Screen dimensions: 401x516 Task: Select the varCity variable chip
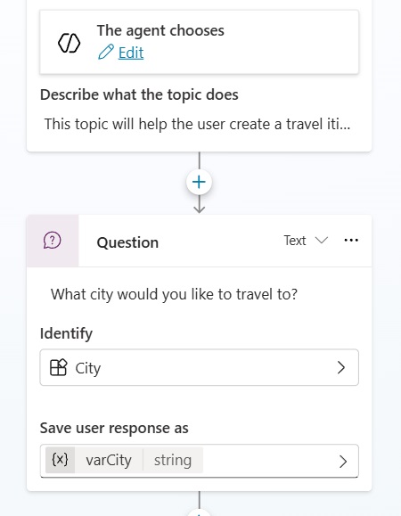[x=109, y=460]
